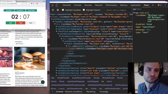
Task: Collapse the Input classes MuiInput-root-103 node
Action: 65,44
